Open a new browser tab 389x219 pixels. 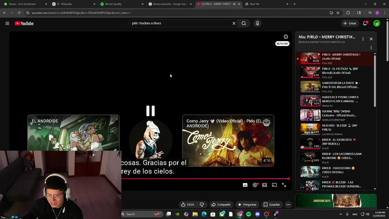click(294, 4)
